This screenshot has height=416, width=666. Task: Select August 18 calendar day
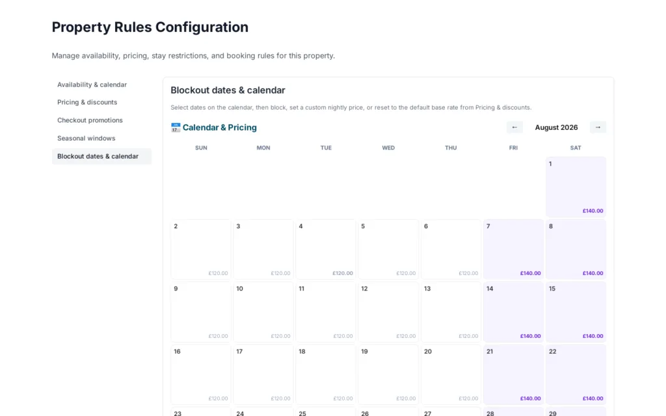(326, 375)
